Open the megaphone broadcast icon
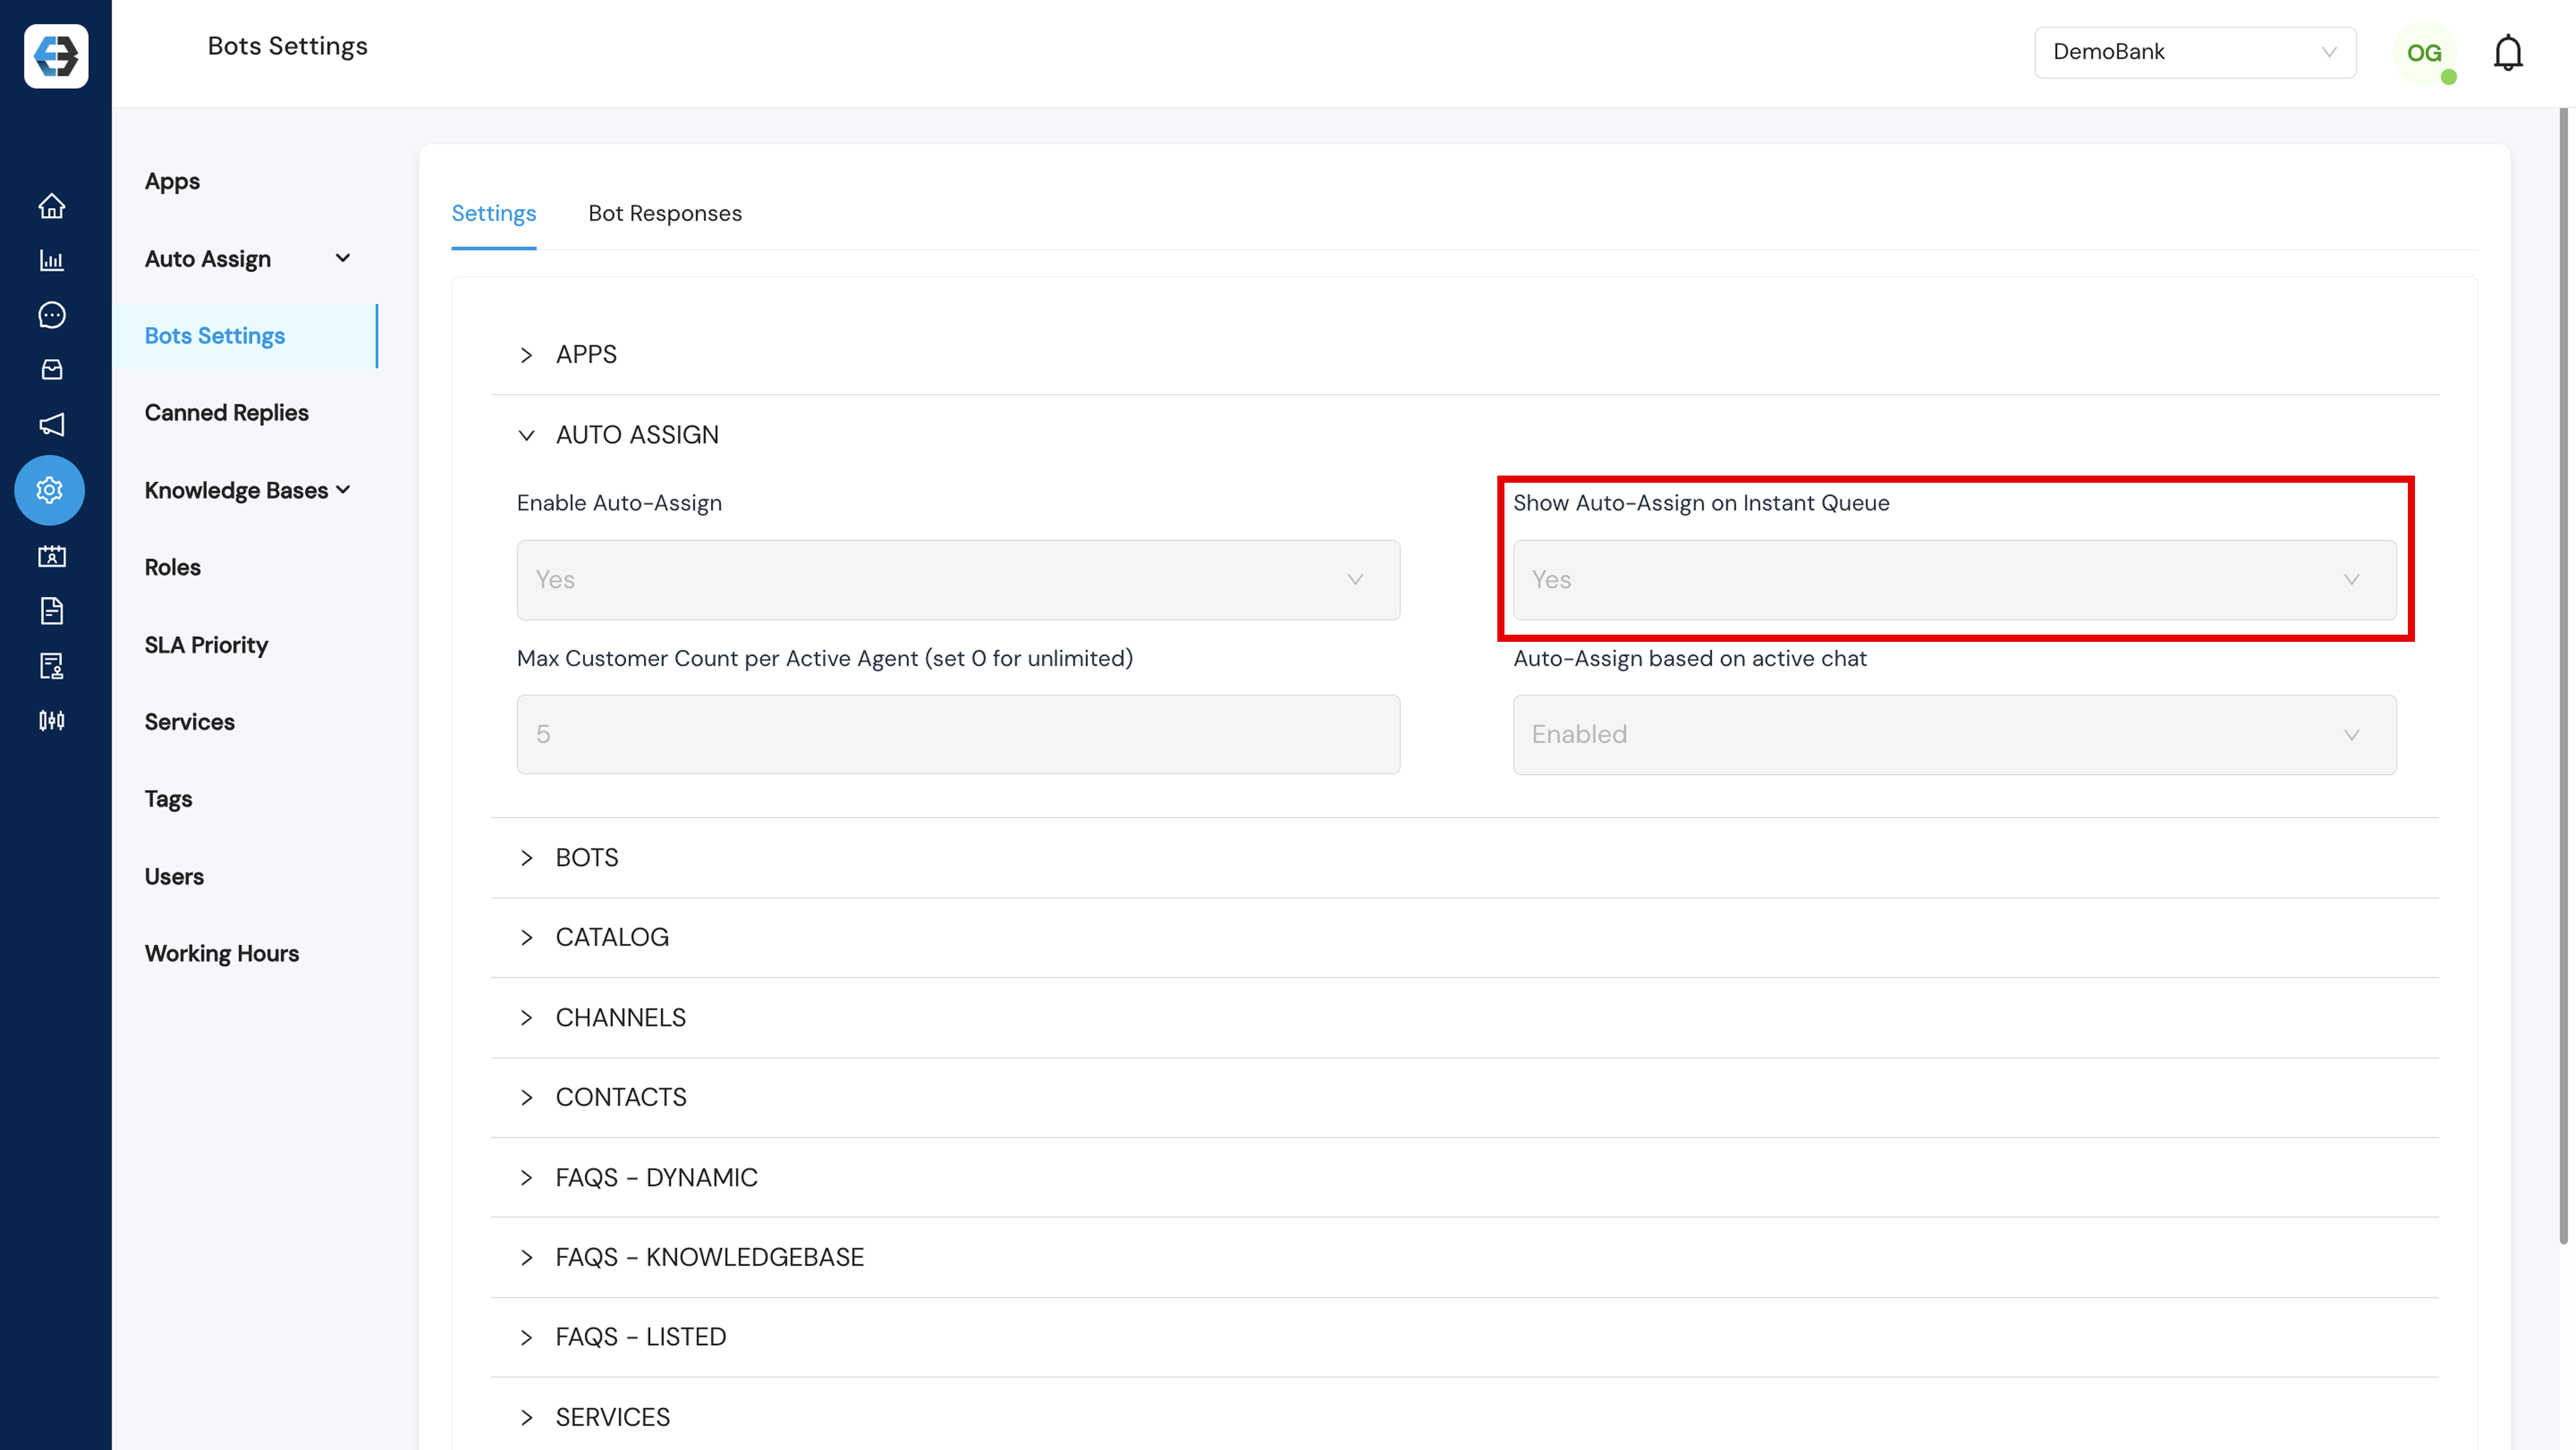This screenshot has width=2576, height=1450. 52,425
